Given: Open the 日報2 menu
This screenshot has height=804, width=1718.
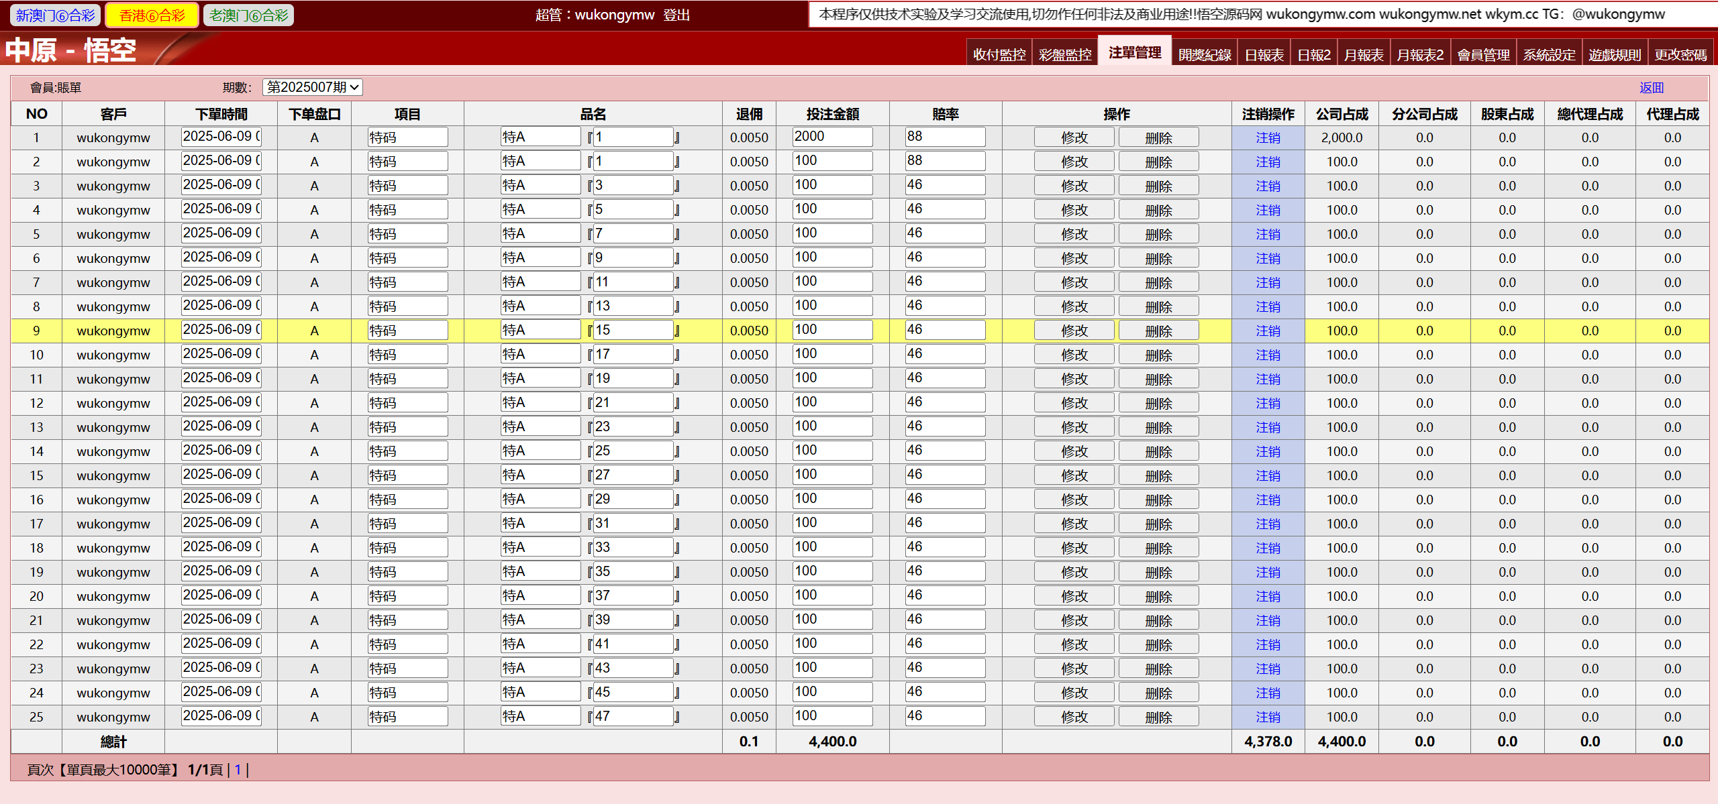Looking at the screenshot, I should point(1314,54).
